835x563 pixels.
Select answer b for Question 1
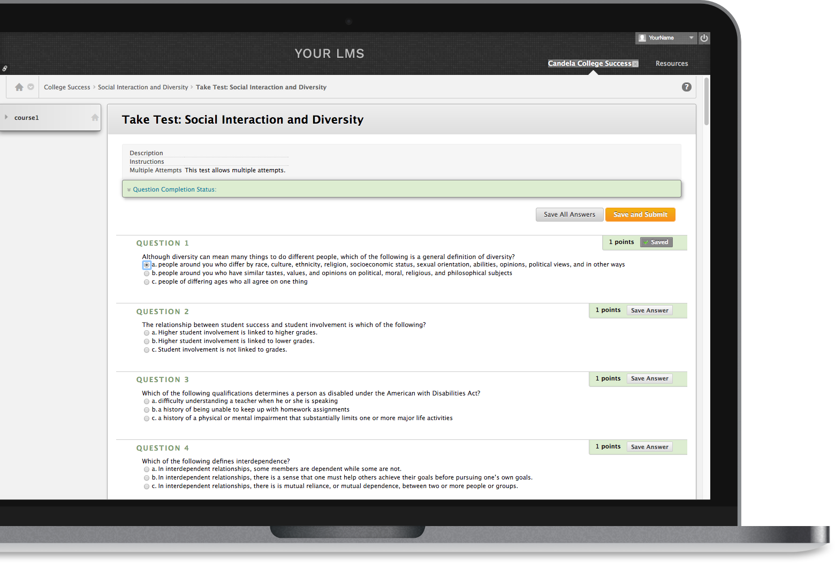(147, 273)
